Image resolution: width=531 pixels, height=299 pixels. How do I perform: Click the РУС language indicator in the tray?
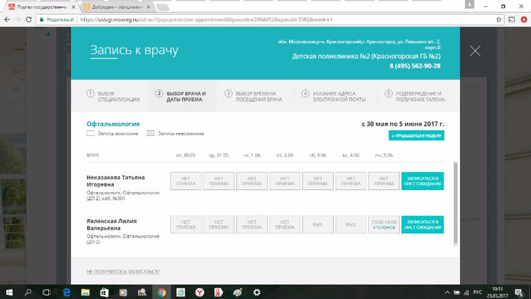(x=477, y=292)
